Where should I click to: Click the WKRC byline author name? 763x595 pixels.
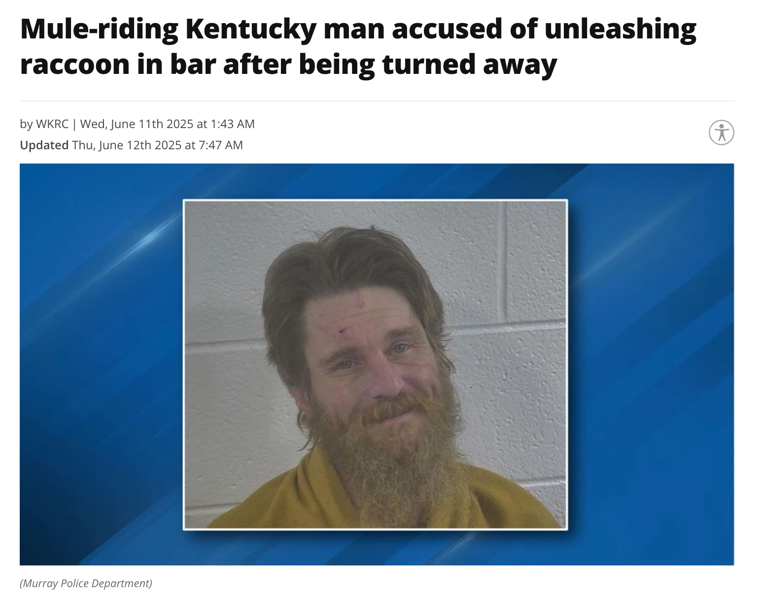click(52, 124)
